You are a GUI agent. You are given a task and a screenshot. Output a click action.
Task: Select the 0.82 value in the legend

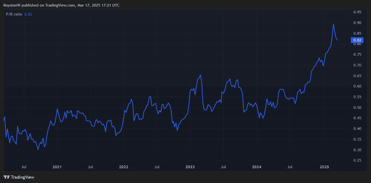28,14
